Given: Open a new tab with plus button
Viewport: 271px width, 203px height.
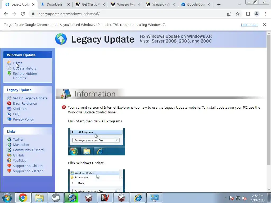Looking at the screenshot, I should click(x=219, y=4).
